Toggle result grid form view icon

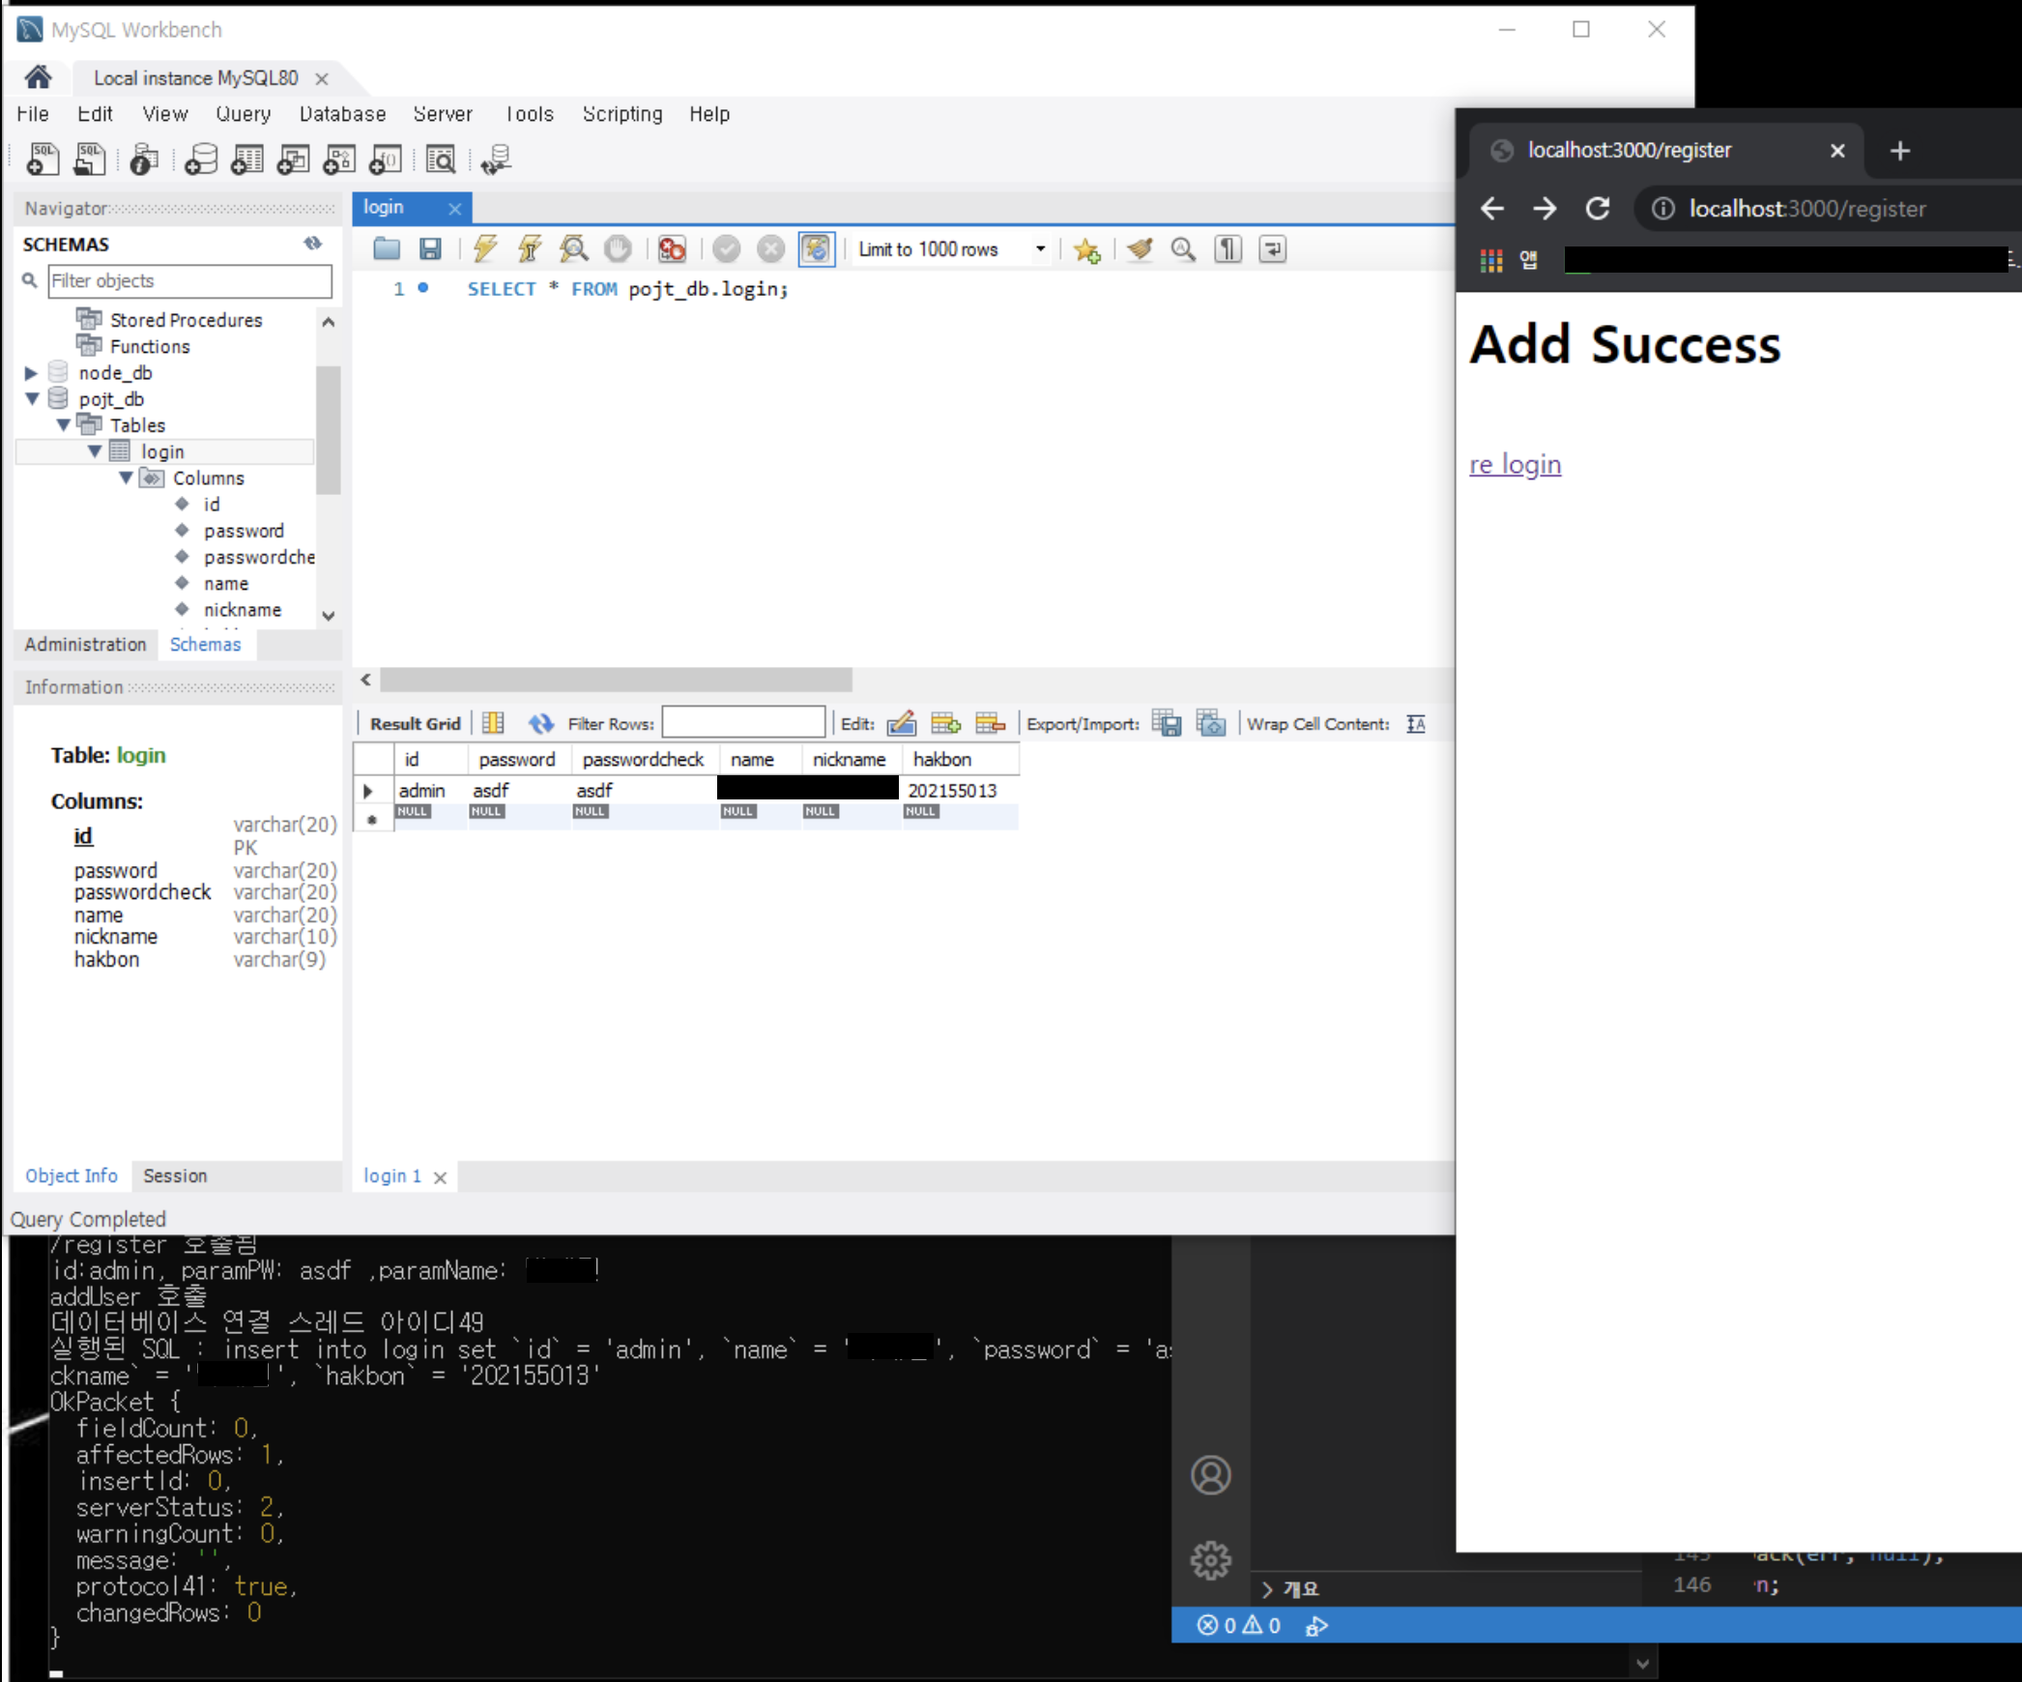tap(493, 723)
